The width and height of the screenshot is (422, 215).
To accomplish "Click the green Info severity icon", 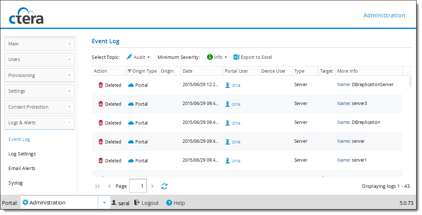I will pyautogui.click(x=210, y=57).
